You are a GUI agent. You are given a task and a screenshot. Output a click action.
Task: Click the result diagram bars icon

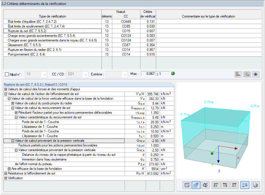pyautogui.click(x=238, y=74)
